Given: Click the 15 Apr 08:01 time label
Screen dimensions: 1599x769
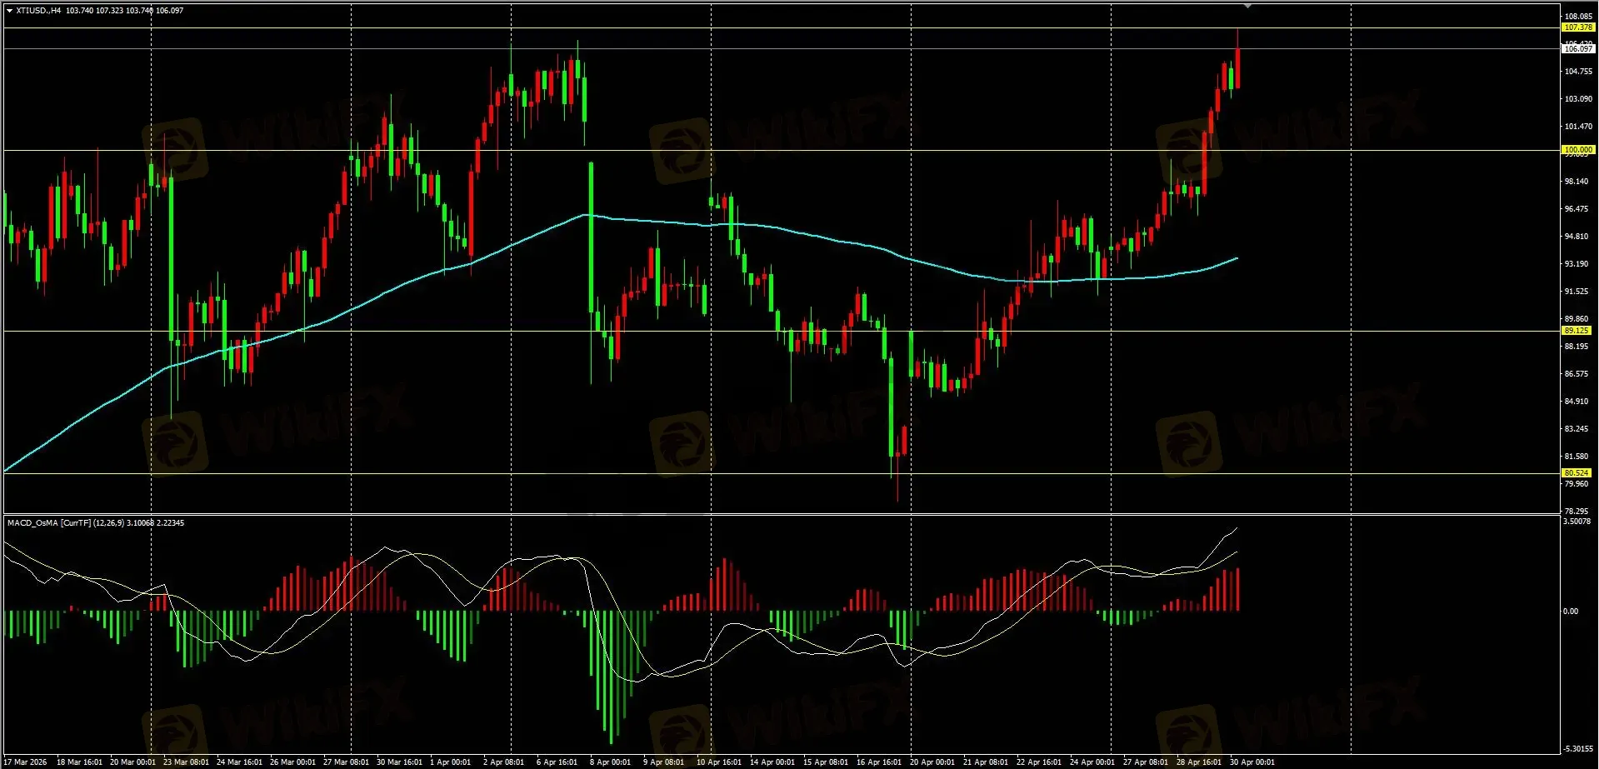Looking at the screenshot, I should 826,762.
